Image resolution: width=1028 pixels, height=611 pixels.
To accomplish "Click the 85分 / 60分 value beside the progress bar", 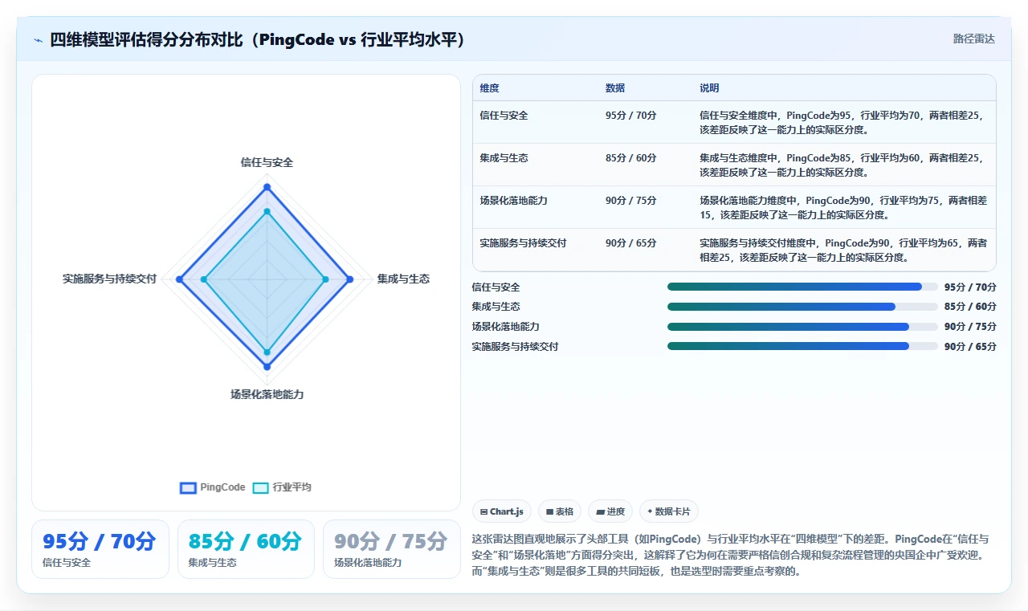I will 970,307.
